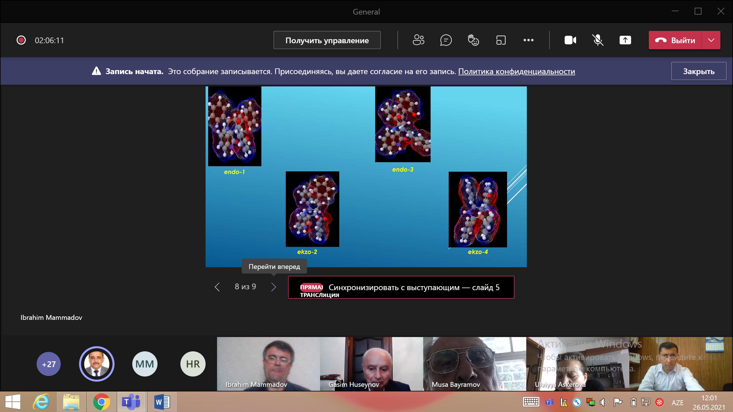The image size is (733, 412).
Task: Expand the leave options dropdown arrow
Action: tap(711, 40)
